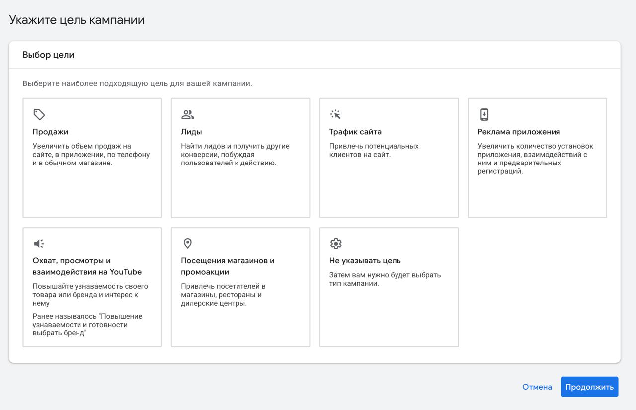
Task: Click the price tag icon for Продажи
Action: click(x=39, y=115)
